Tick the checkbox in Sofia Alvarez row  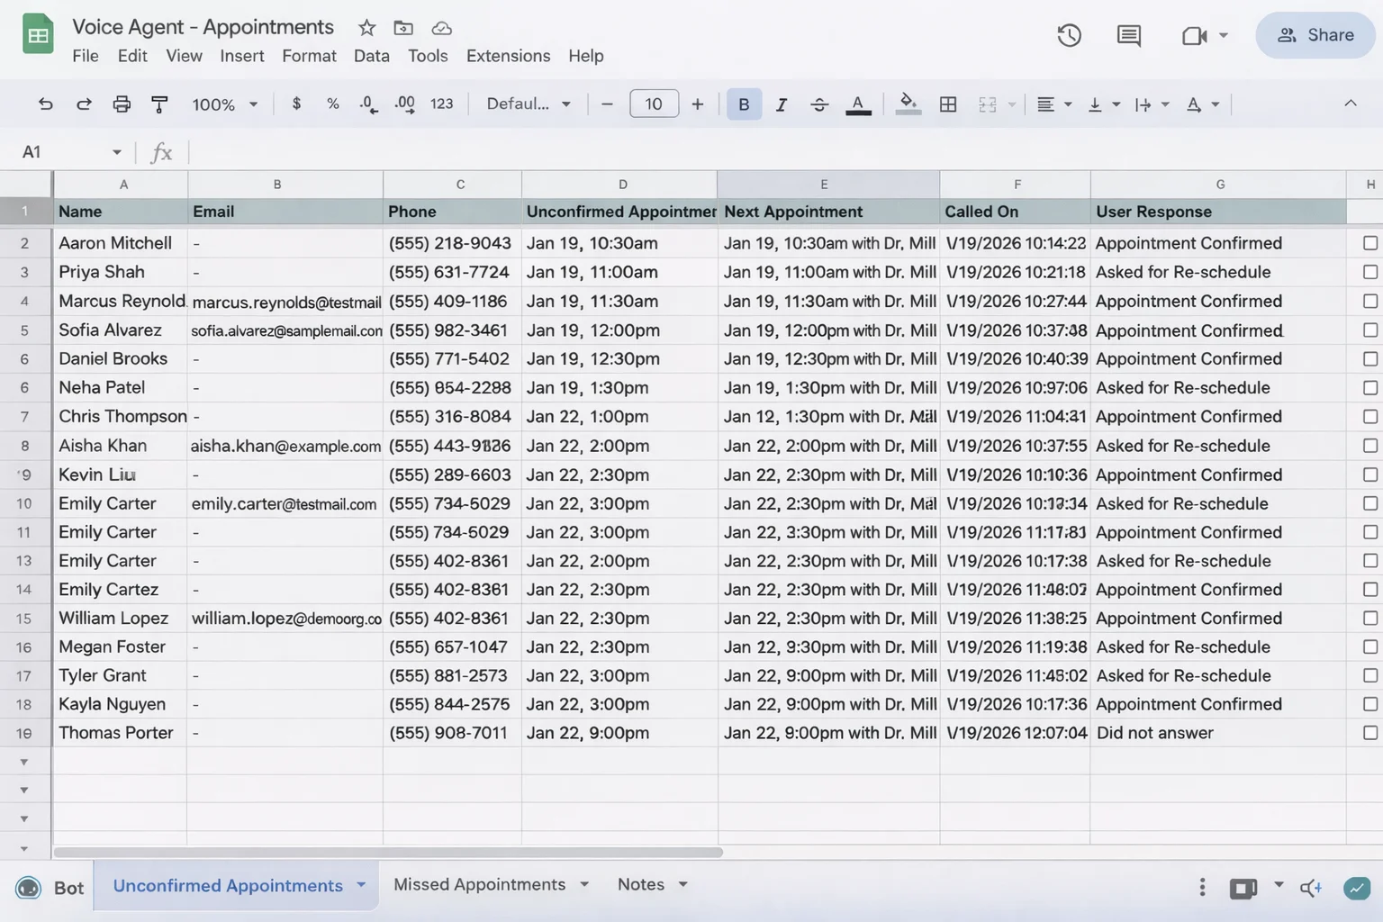point(1370,330)
